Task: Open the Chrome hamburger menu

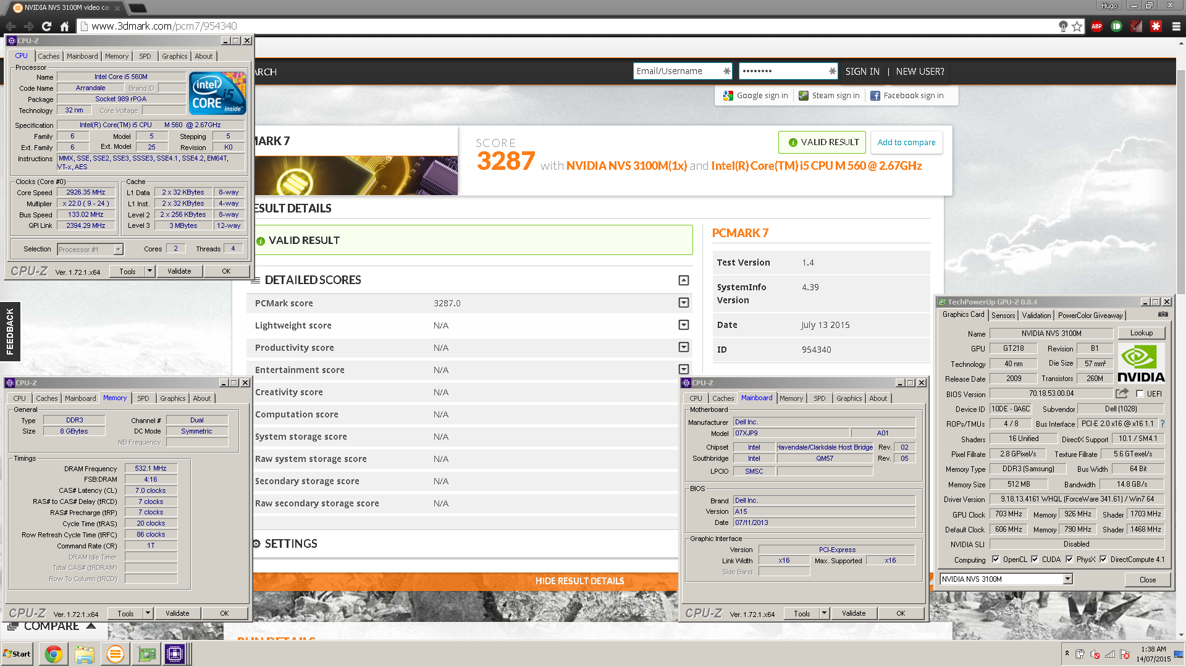Action: (1176, 27)
